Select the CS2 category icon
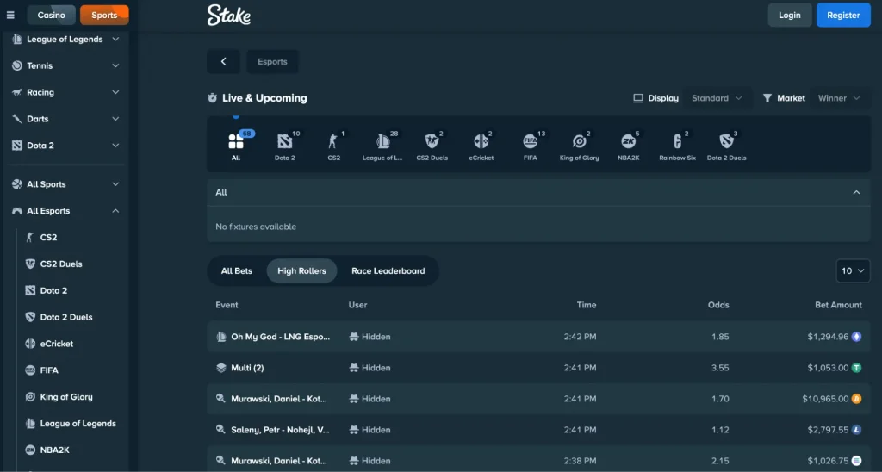 pos(333,142)
